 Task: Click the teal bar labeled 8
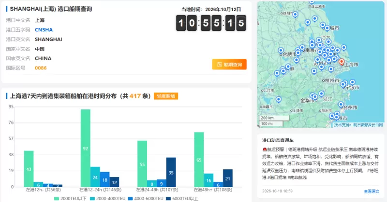pos(152,184)
